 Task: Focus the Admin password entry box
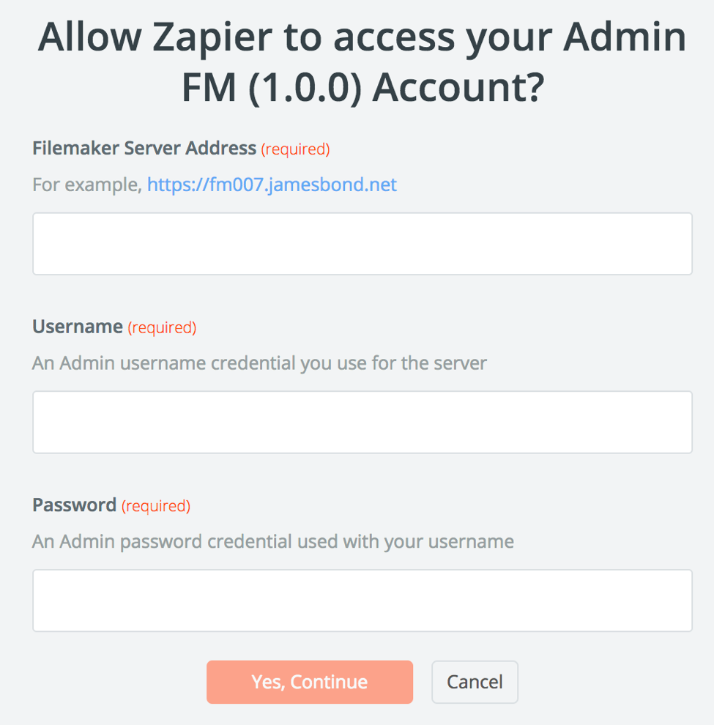click(x=362, y=600)
